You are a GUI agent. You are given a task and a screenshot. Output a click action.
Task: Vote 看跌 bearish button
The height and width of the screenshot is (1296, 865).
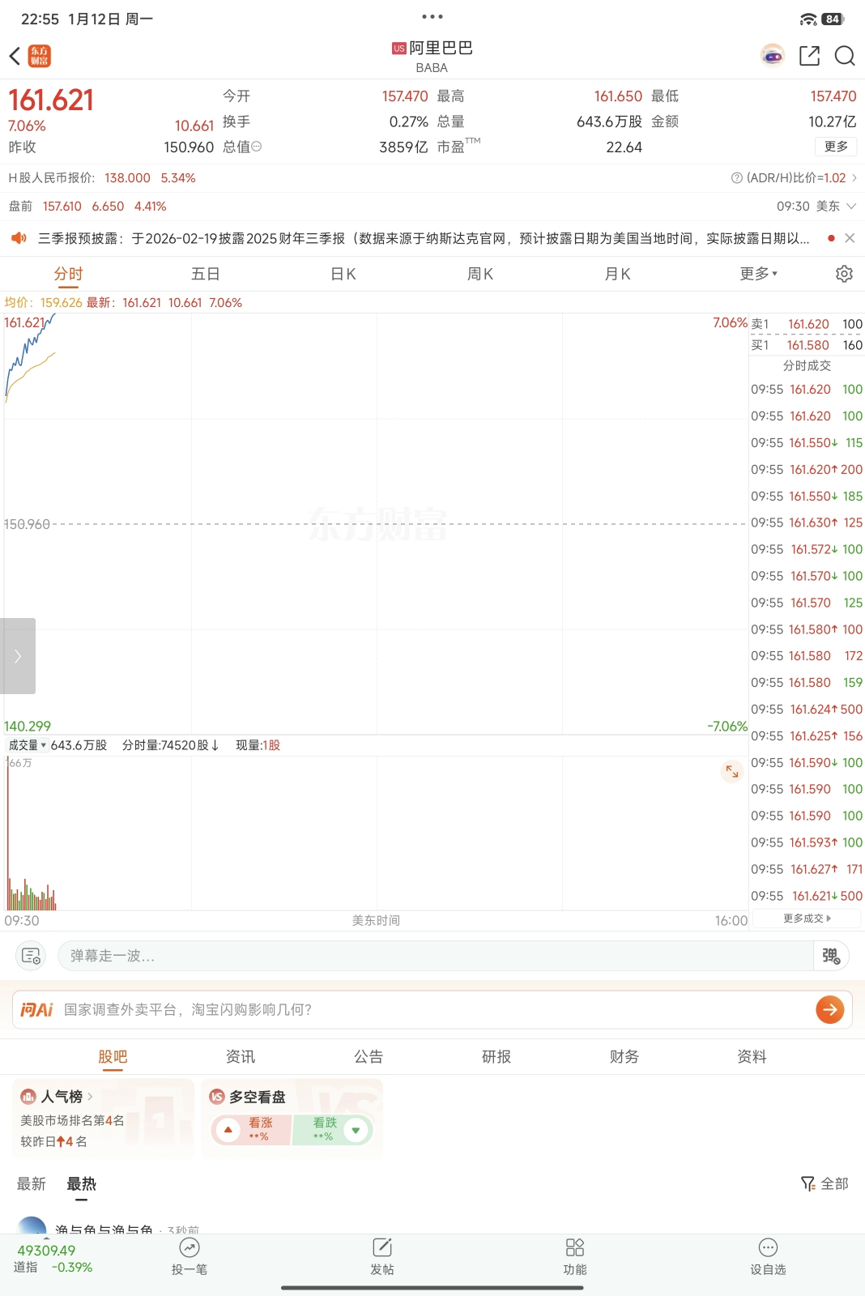point(332,1130)
